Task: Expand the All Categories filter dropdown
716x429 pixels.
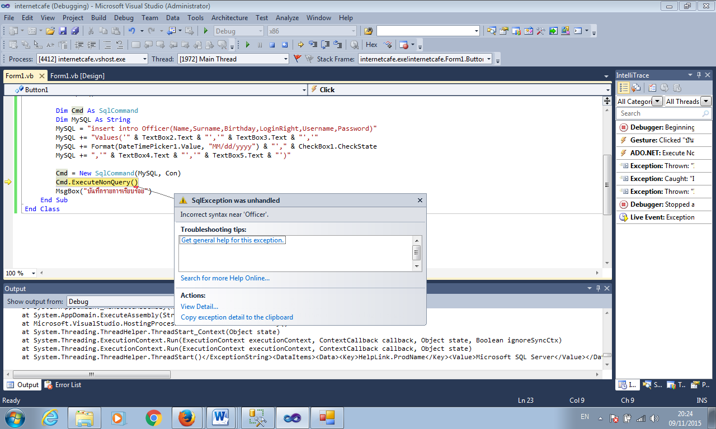Action: [657, 101]
